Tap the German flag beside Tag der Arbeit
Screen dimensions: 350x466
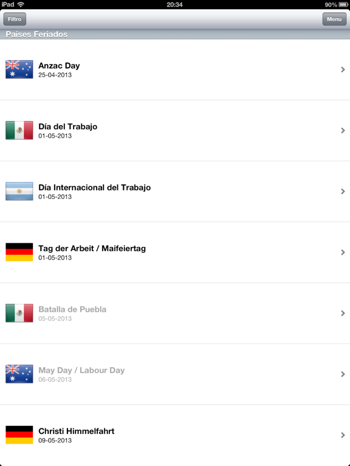pos(19,252)
